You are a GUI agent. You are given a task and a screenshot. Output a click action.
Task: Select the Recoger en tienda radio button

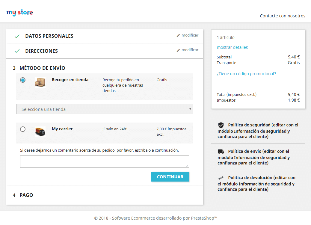(23, 80)
